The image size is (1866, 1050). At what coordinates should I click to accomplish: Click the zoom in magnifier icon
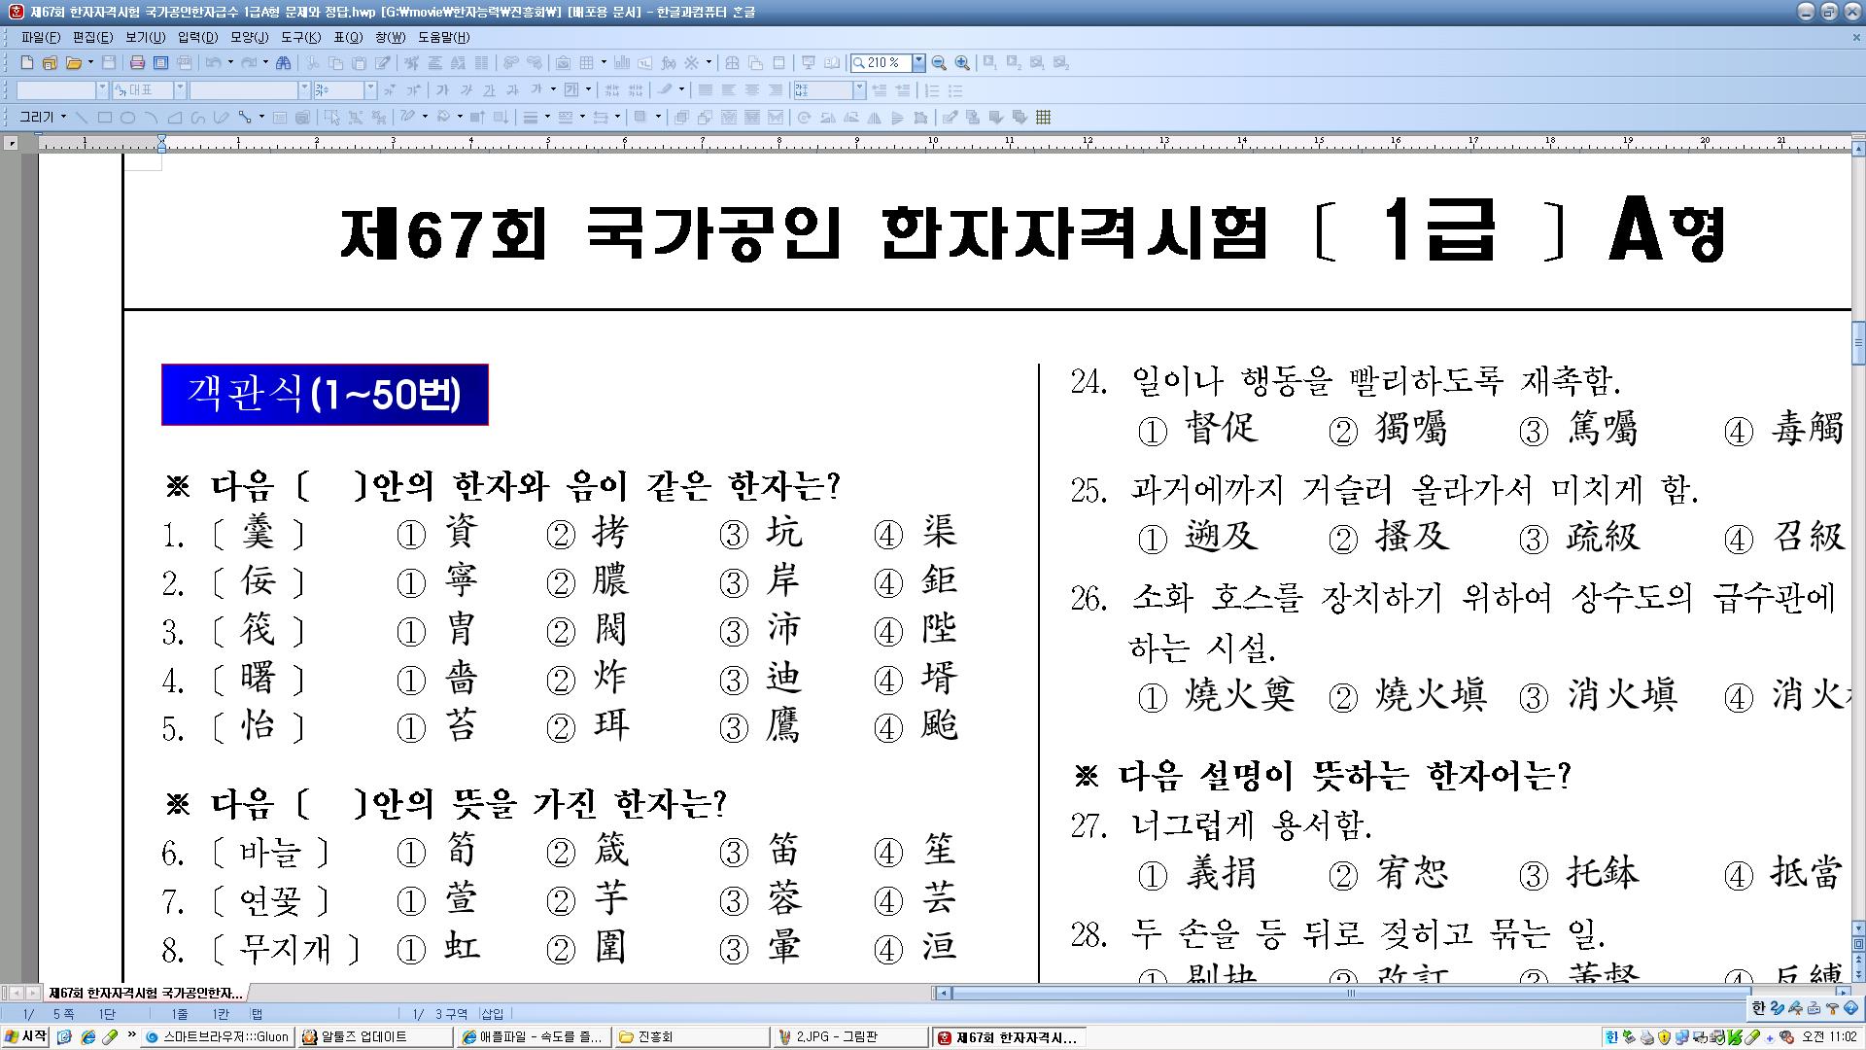962,62
